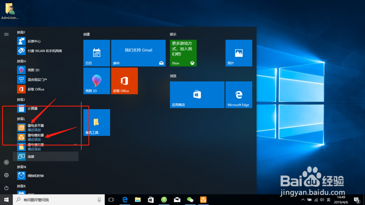Click the 娱乐 tile group title
The width and height of the screenshot is (365, 205).
pos(173,34)
